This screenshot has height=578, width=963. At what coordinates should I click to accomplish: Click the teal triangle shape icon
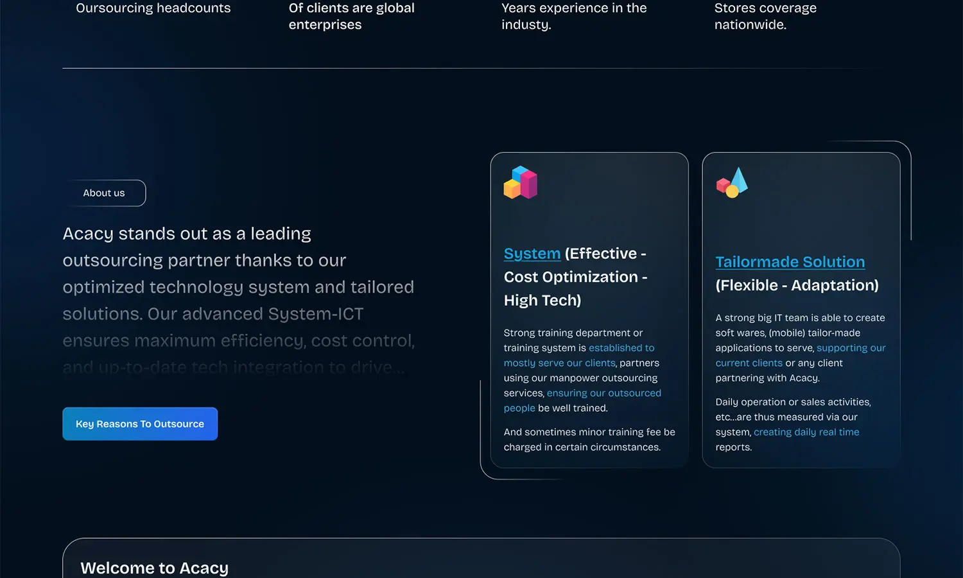click(740, 179)
